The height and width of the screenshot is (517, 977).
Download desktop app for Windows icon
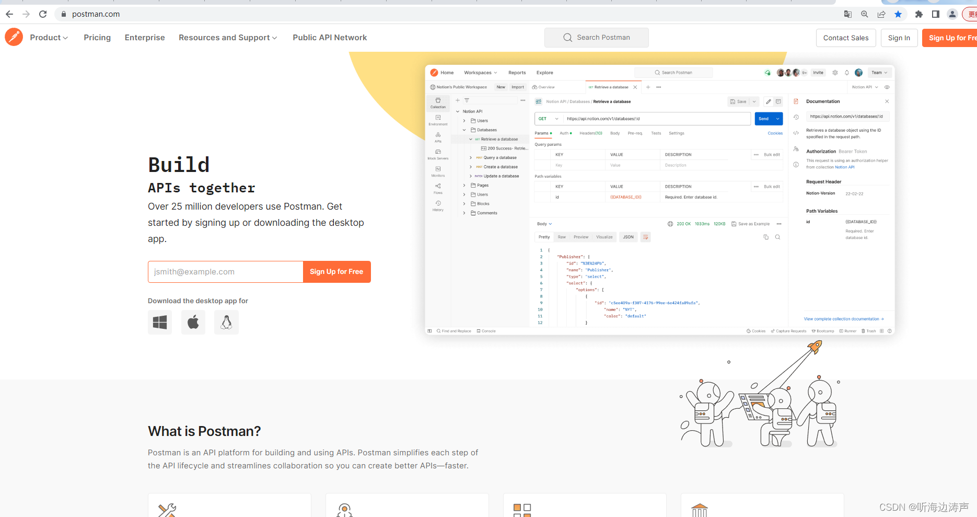pyautogui.click(x=160, y=322)
